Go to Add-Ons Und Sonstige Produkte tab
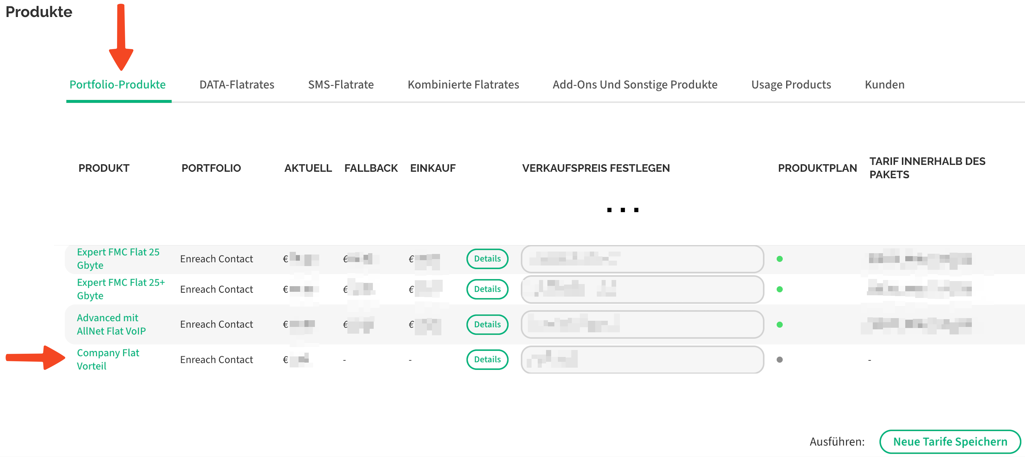 pyautogui.click(x=635, y=85)
